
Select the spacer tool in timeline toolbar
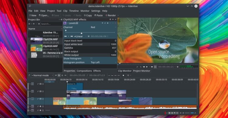point(65,75)
